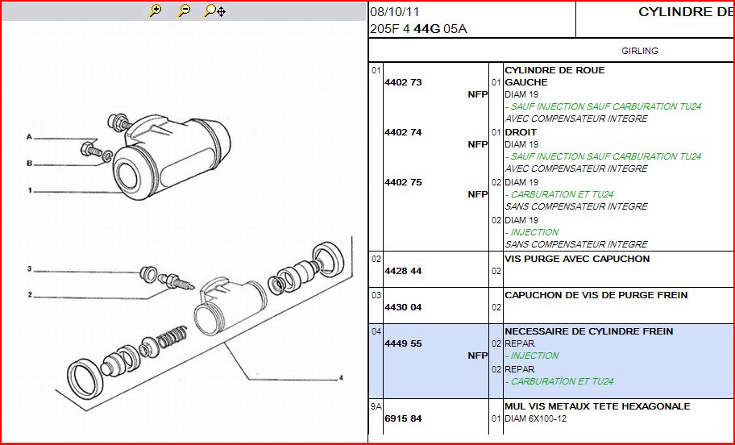Click callout label A in the diagram
Screen dimensions: 735x445
pos(29,137)
